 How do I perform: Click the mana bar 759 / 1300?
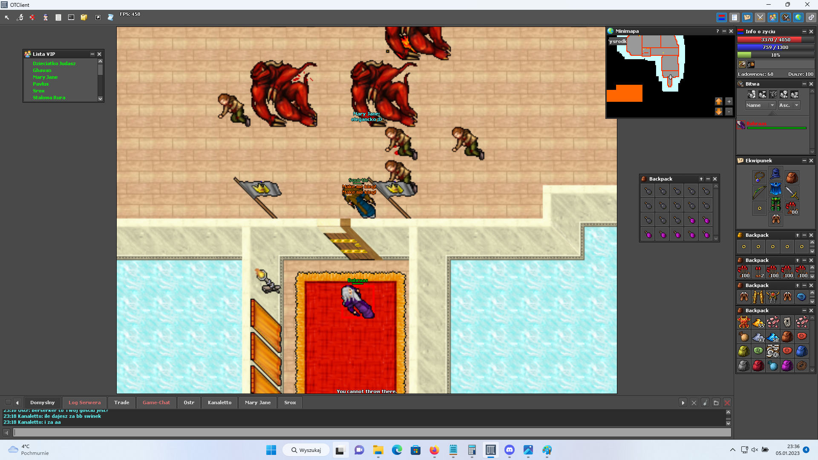tap(775, 47)
